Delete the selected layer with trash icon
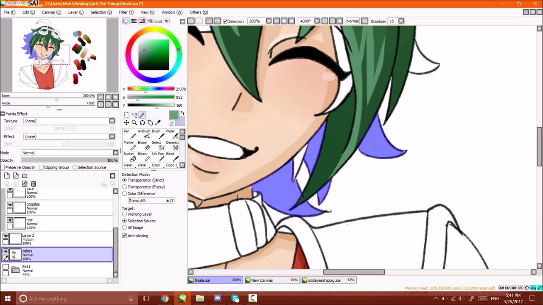 34,184
